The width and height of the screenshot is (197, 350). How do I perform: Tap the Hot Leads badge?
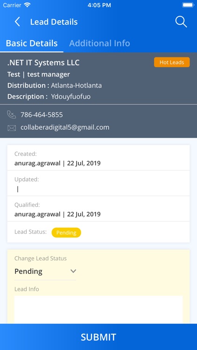coord(172,62)
